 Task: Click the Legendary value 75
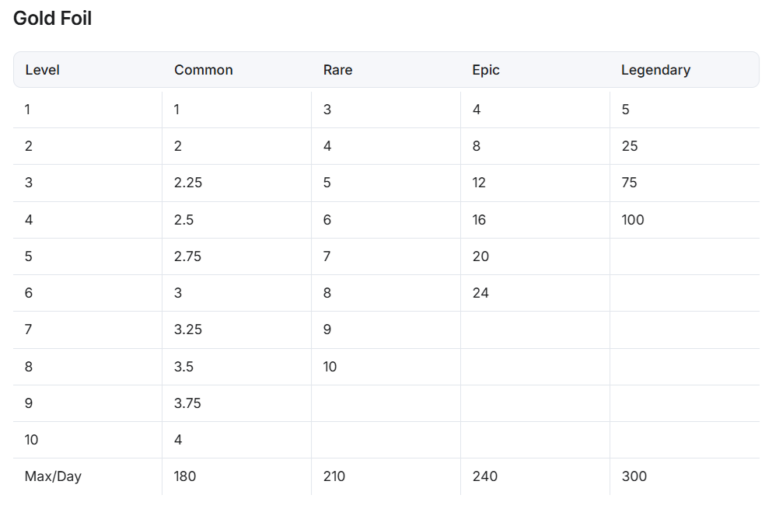click(x=630, y=183)
